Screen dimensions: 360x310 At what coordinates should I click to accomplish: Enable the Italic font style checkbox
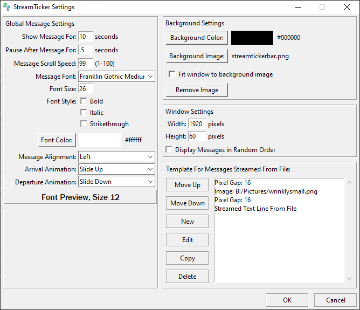(84, 112)
